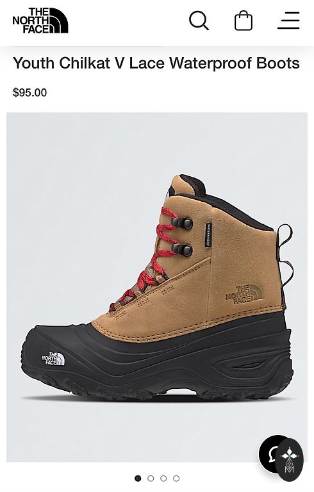The width and height of the screenshot is (314, 492).
Task: Select the third carousel dot
Action: pyautogui.click(x=163, y=478)
